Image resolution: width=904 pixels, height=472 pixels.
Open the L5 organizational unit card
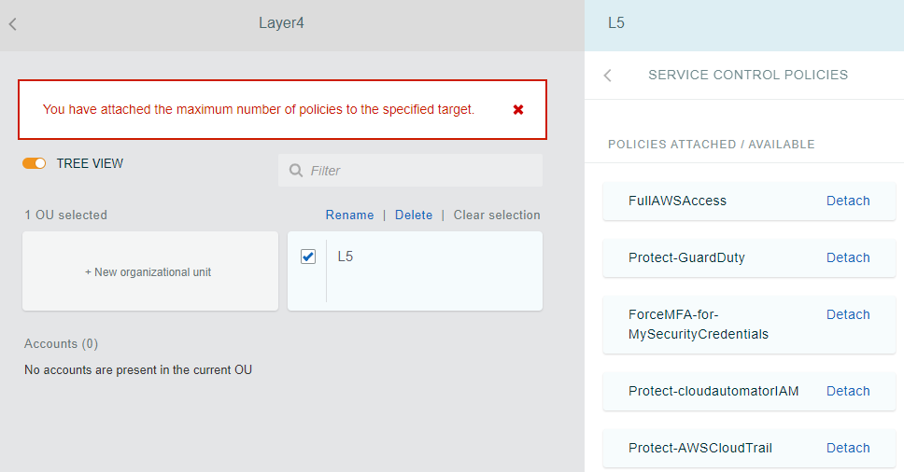pyautogui.click(x=430, y=271)
